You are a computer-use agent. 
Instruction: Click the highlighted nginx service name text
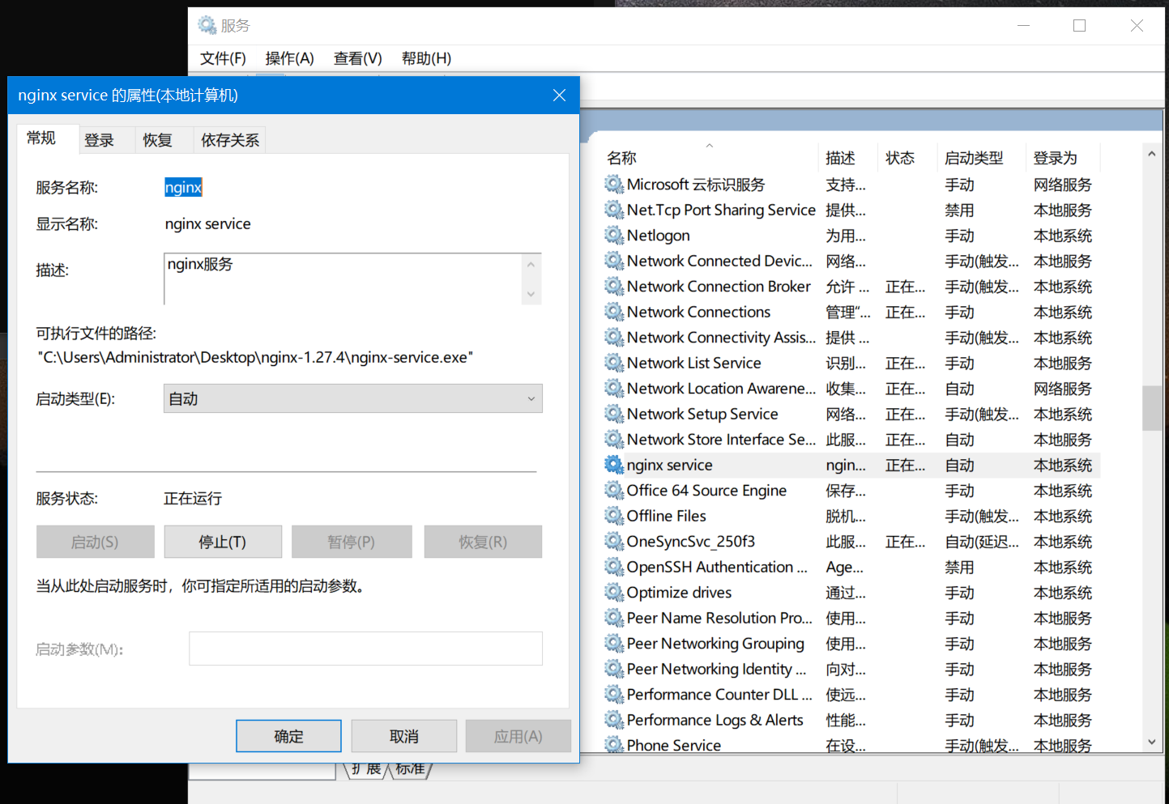click(x=183, y=187)
